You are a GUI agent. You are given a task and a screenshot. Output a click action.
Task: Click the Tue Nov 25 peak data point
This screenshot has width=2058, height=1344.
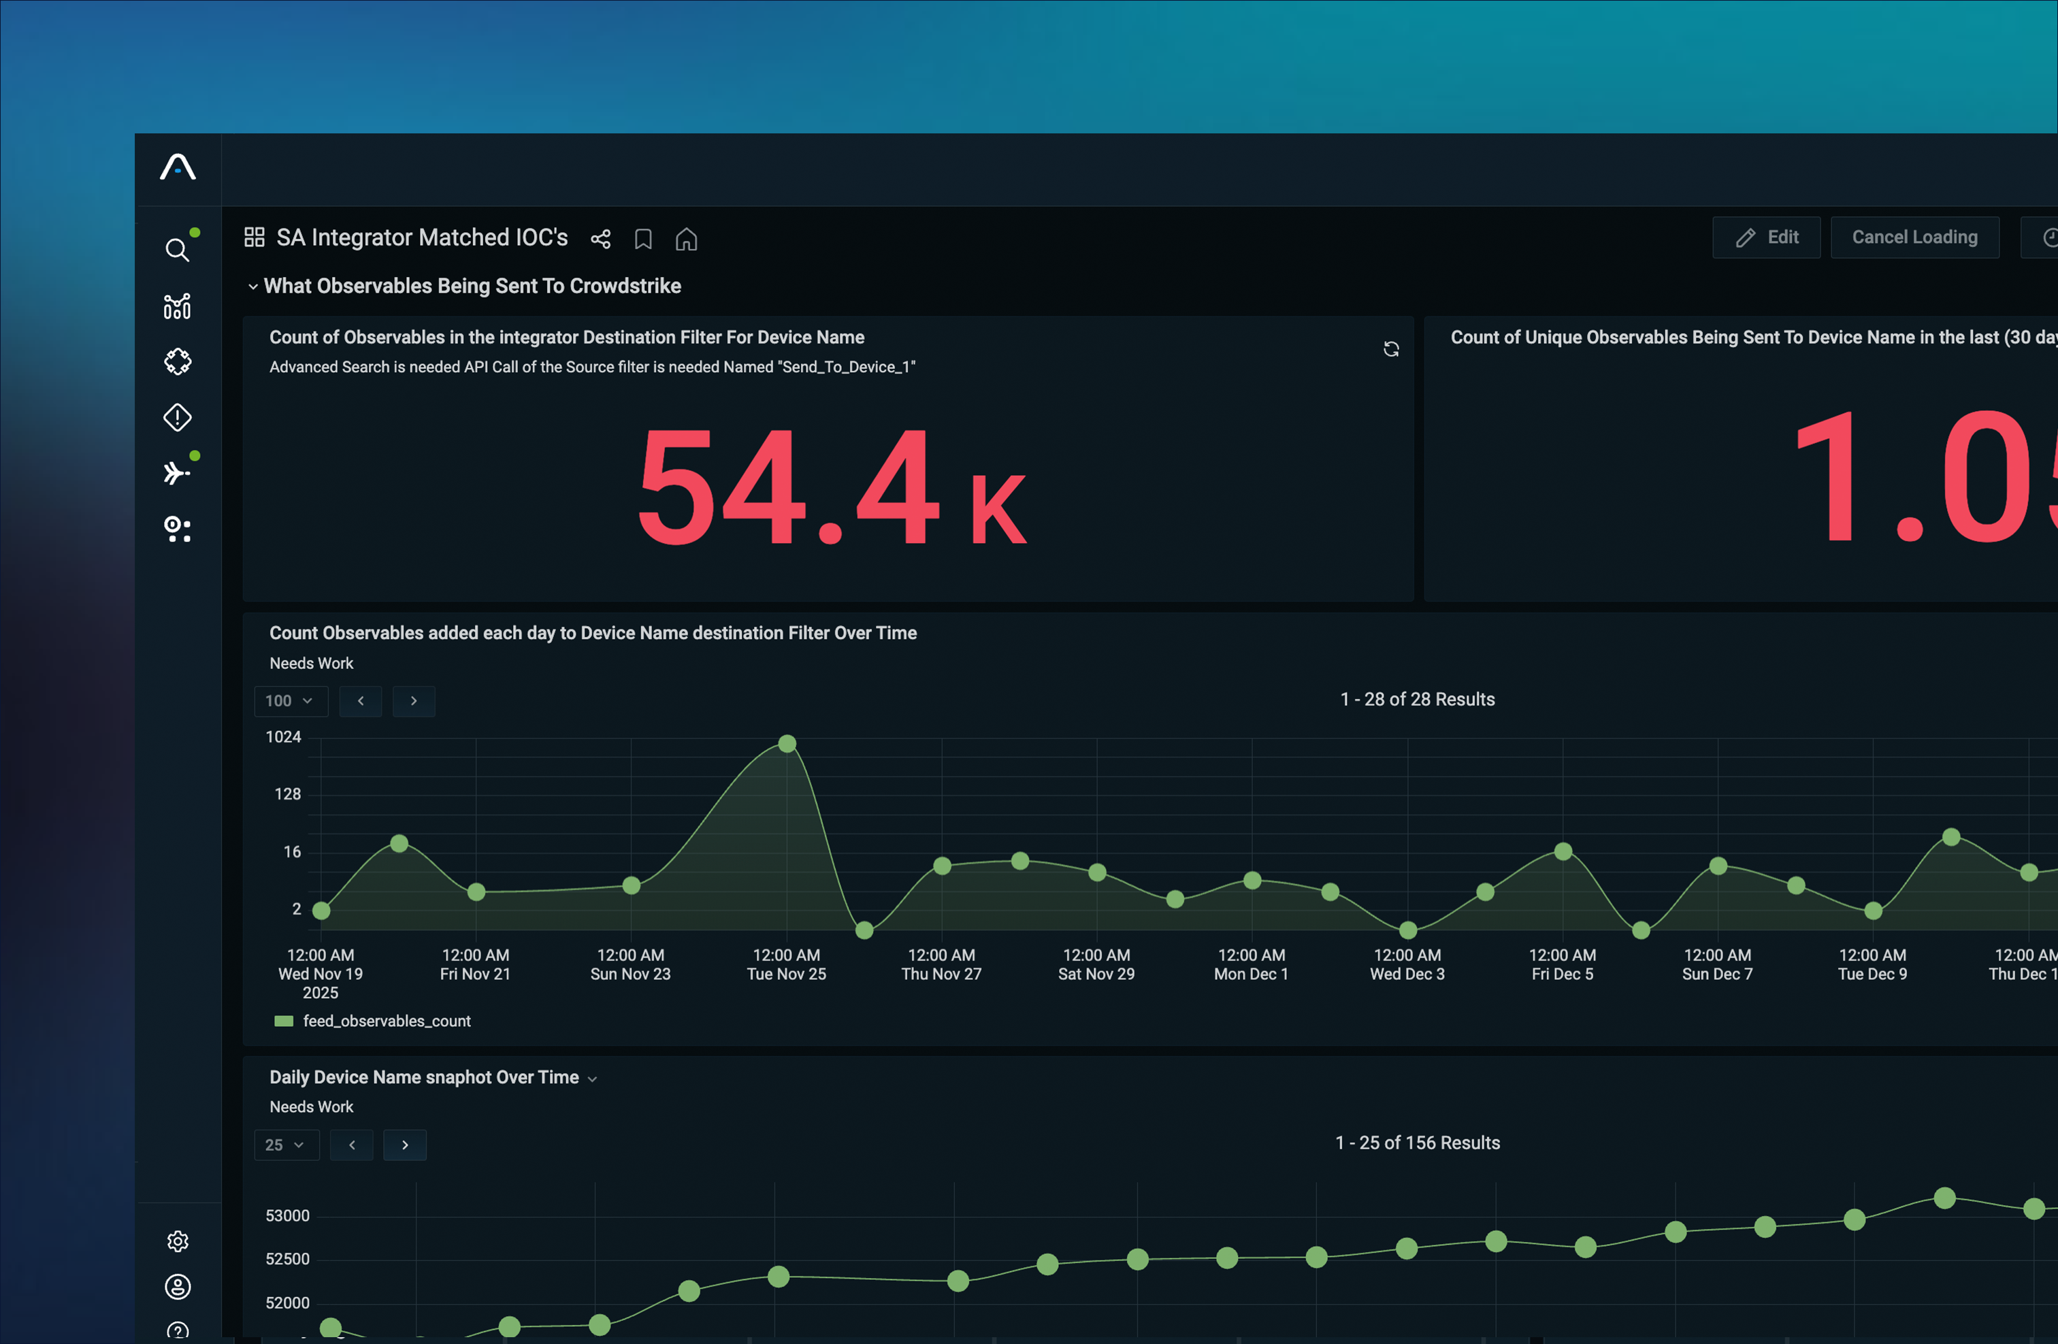click(787, 744)
